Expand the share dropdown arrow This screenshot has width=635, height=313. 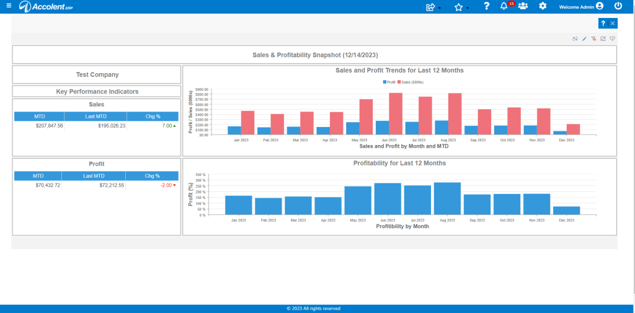pos(440,8)
